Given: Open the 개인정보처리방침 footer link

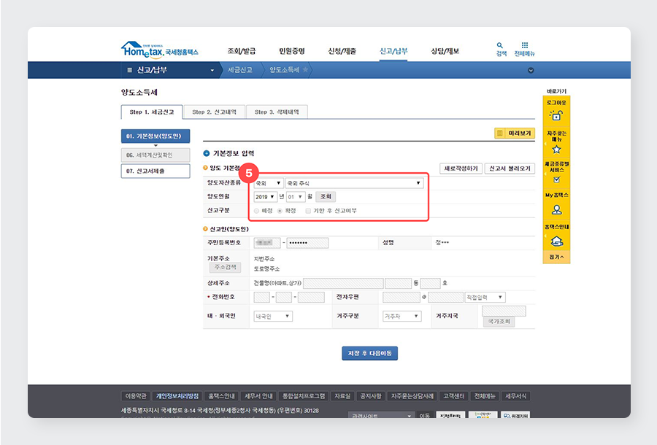Looking at the screenshot, I should (x=177, y=396).
